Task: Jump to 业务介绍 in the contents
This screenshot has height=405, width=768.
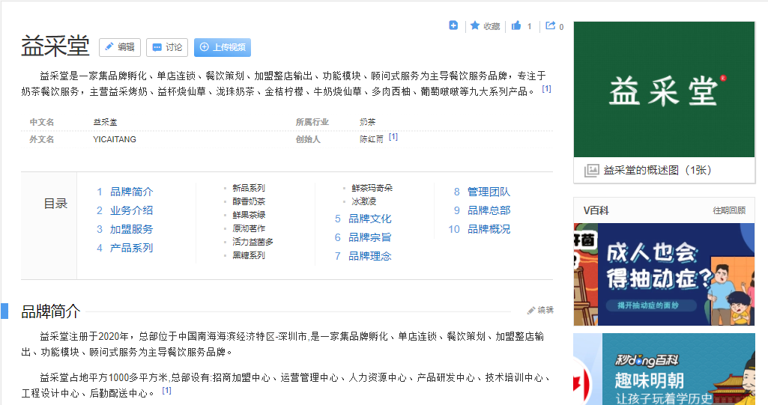Action: [131, 210]
